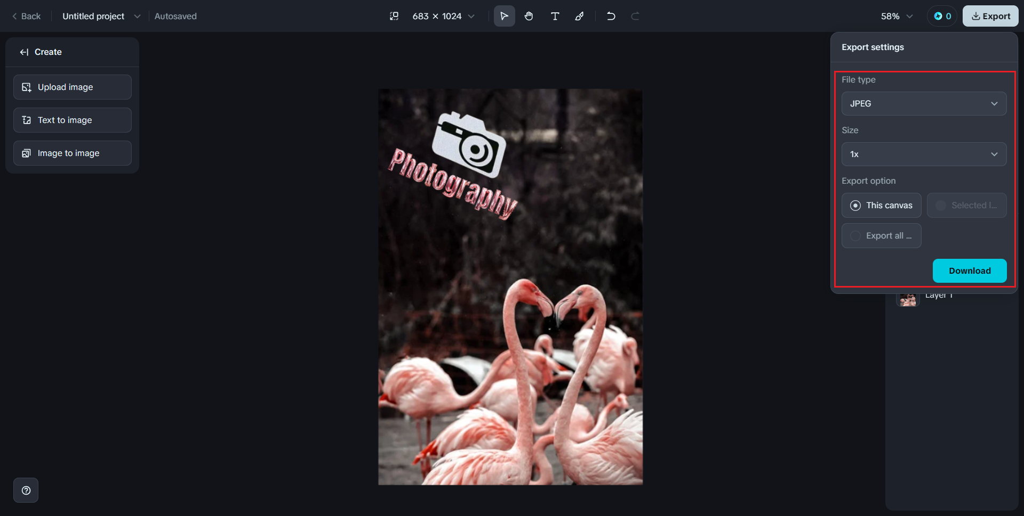Select the This canvas export option
Viewport: 1024px width, 516px height.
[881, 205]
